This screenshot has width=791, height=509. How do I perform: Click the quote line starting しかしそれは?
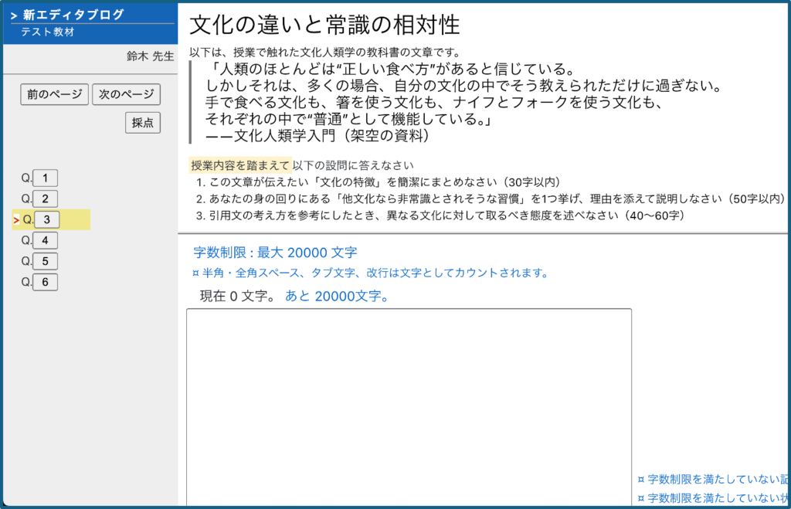point(464,86)
